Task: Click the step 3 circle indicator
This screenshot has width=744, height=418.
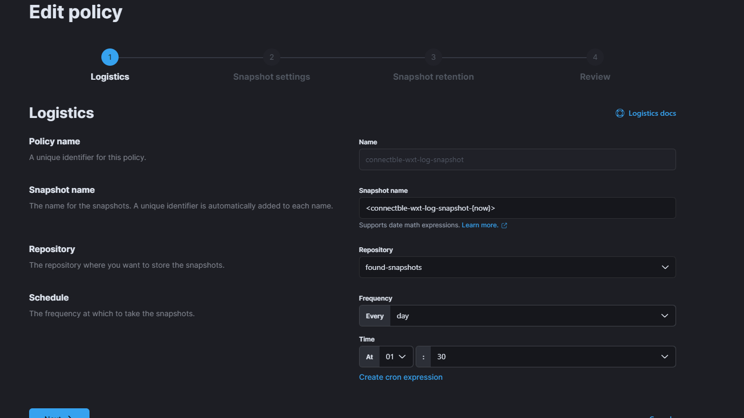Action: [433, 57]
